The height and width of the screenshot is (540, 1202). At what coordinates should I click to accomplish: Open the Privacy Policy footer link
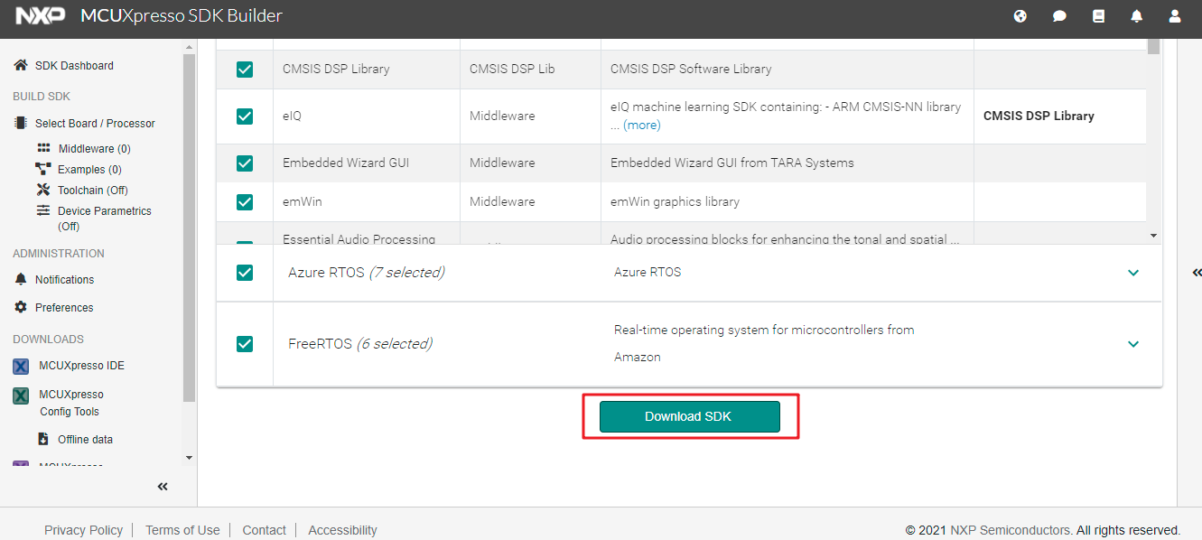83,530
